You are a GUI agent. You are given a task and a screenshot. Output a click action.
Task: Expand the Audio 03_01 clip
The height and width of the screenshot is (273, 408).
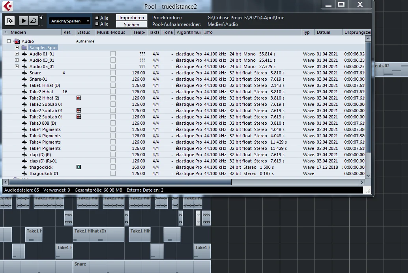(x=17, y=60)
